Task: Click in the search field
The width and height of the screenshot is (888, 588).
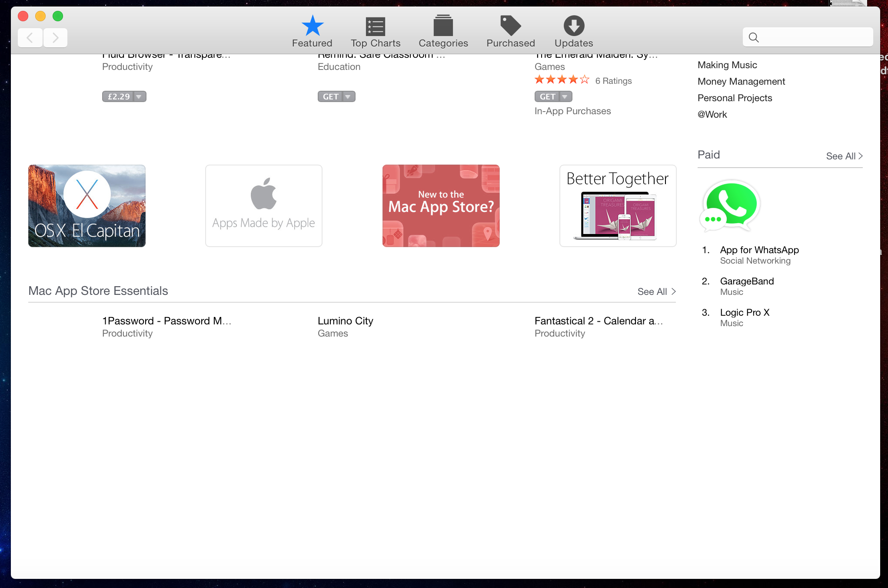Action: coord(813,37)
